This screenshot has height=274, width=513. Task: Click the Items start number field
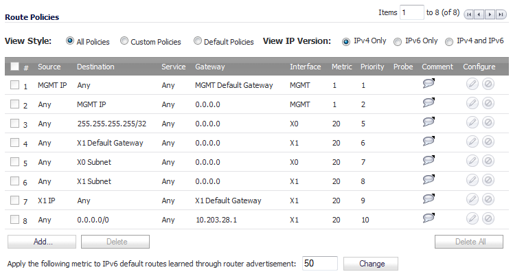[x=411, y=13]
